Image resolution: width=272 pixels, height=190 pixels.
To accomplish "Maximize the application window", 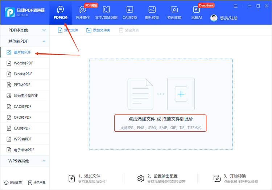I will (x=258, y=6).
